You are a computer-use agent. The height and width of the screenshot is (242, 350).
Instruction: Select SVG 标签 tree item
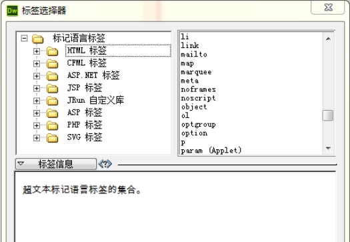pos(85,137)
